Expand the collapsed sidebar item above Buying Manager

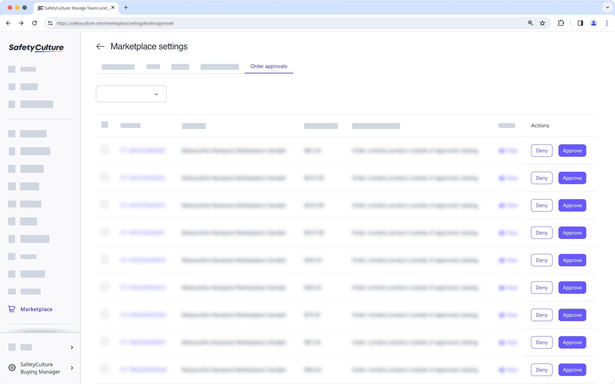pos(72,347)
